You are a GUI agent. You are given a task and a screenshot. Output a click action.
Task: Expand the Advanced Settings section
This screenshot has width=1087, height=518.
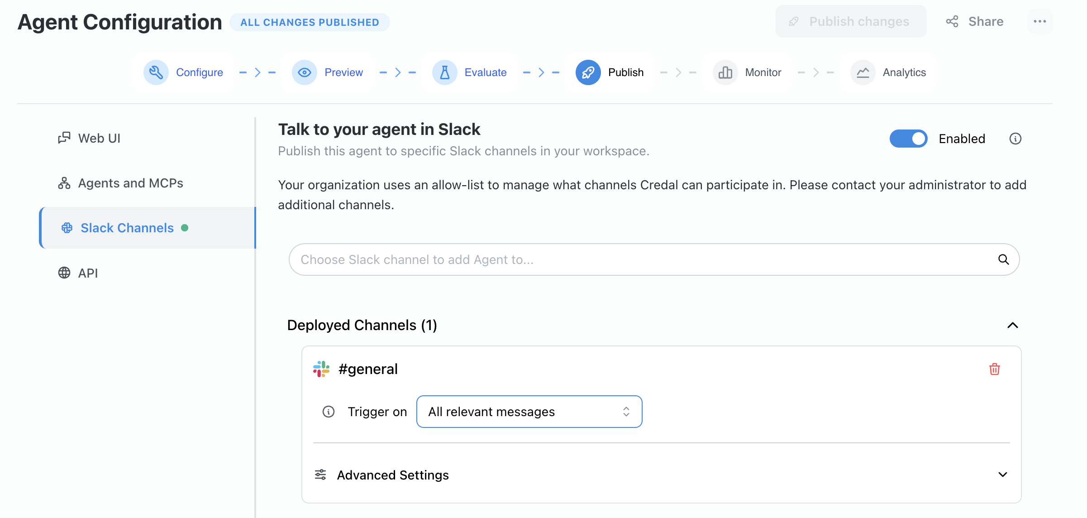pos(1003,475)
